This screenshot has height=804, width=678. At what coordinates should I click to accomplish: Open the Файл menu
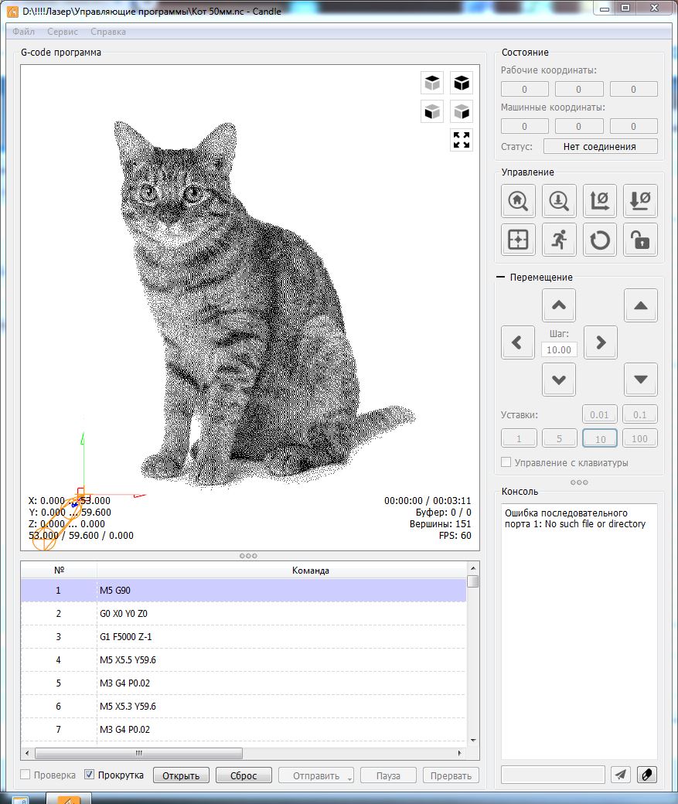(24, 32)
